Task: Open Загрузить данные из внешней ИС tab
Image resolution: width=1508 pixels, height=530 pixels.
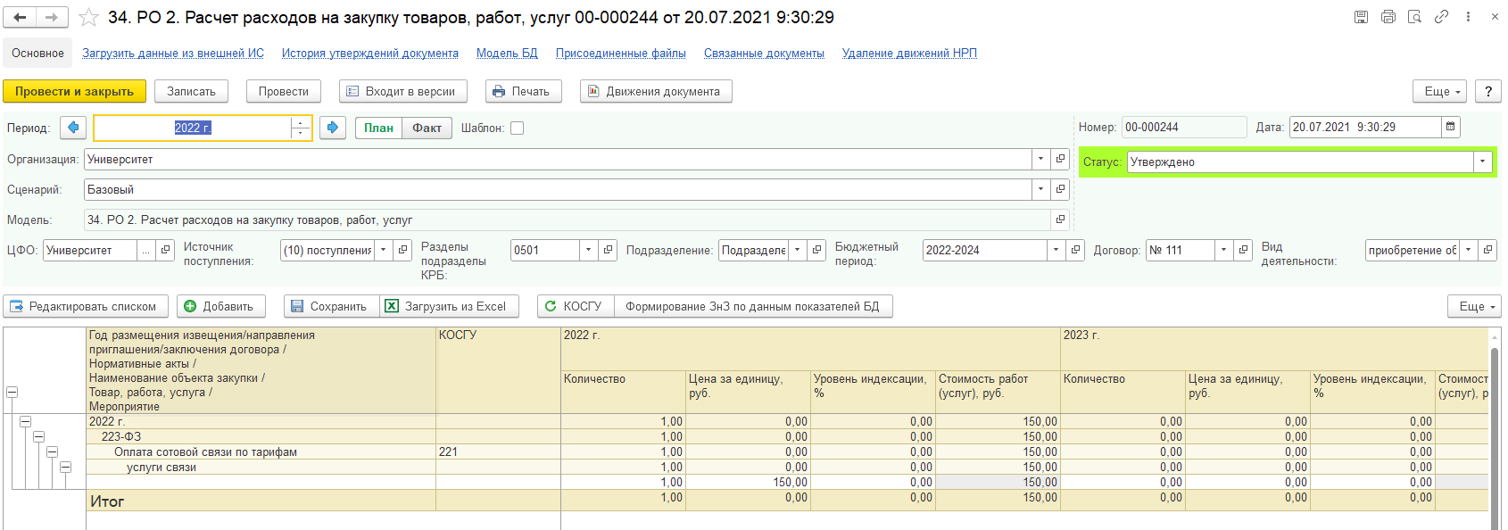Action: (173, 54)
